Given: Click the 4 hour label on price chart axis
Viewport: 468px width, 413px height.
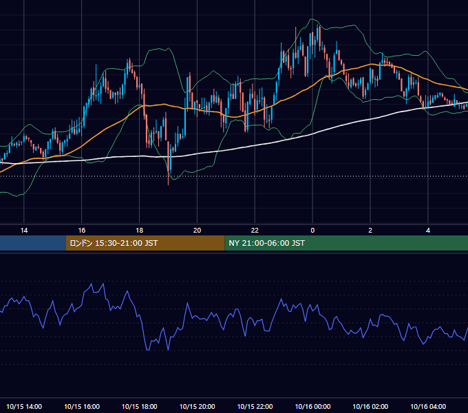Looking at the screenshot, I should coord(428,231).
